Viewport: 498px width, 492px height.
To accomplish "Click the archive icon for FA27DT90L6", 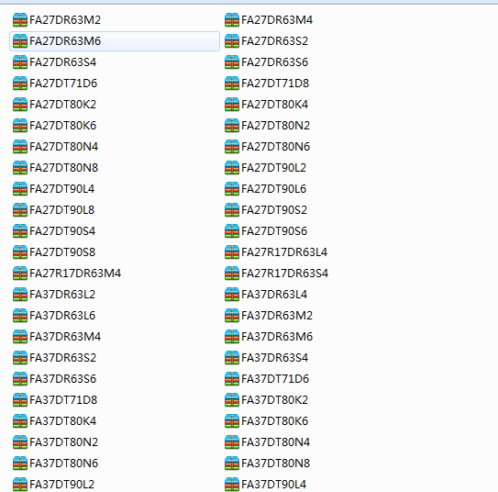I will (x=232, y=189).
